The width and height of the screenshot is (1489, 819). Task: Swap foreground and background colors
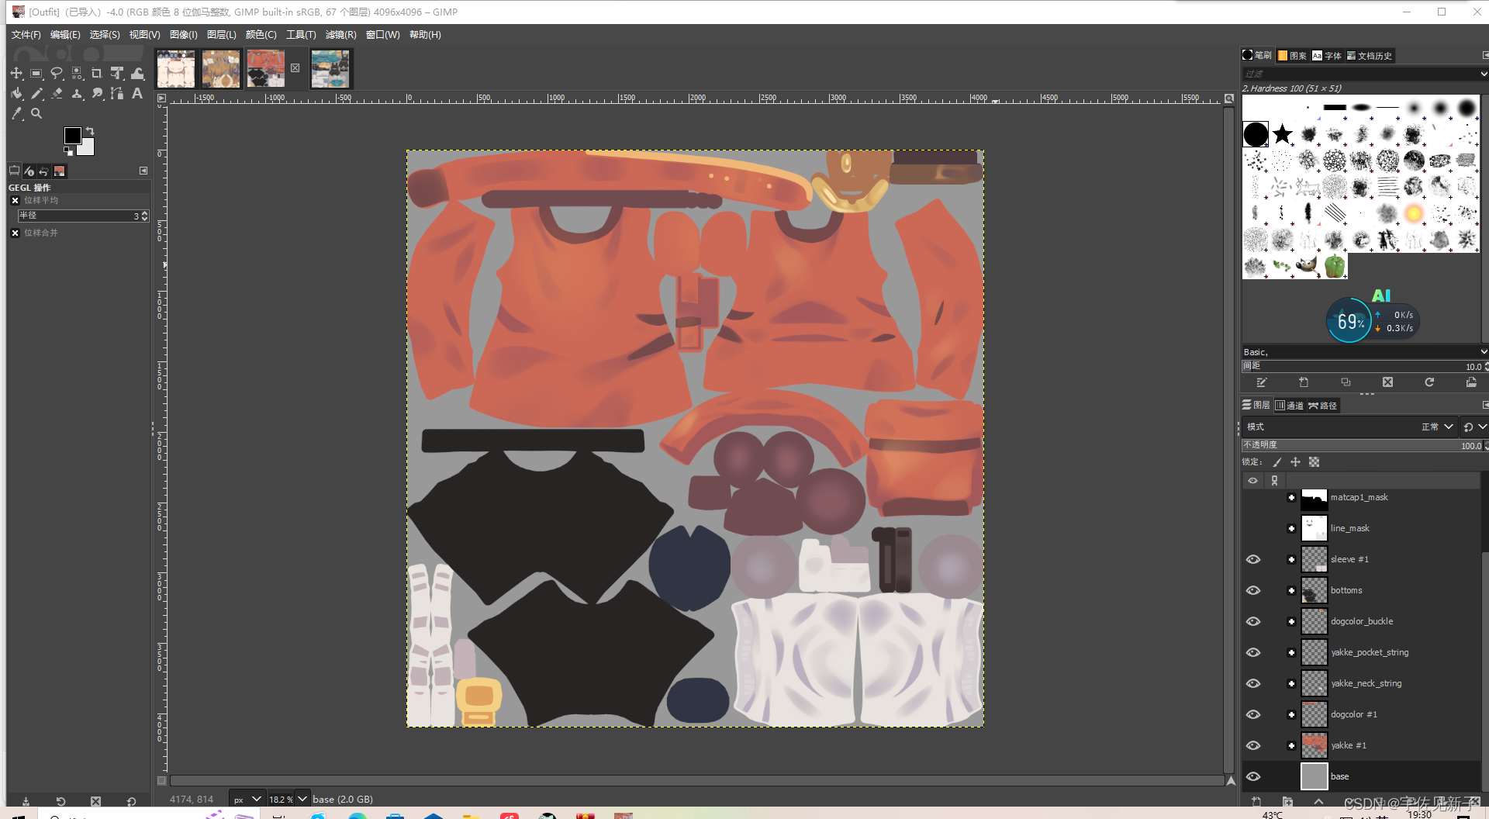90,130
